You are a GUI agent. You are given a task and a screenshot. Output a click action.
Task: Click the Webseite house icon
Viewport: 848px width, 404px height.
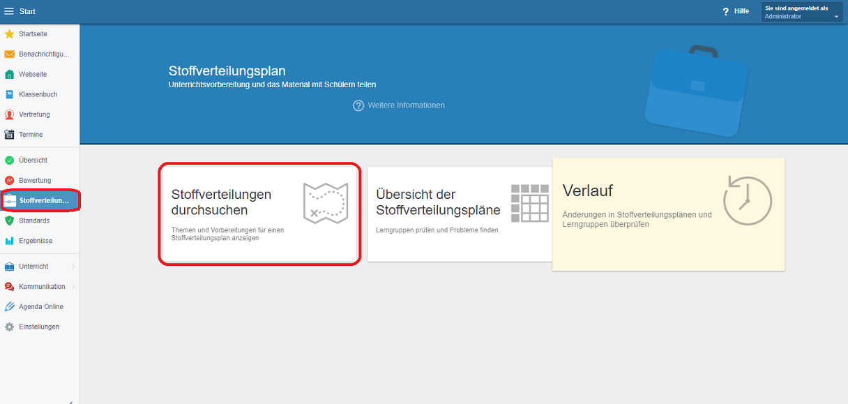[9, 75]
